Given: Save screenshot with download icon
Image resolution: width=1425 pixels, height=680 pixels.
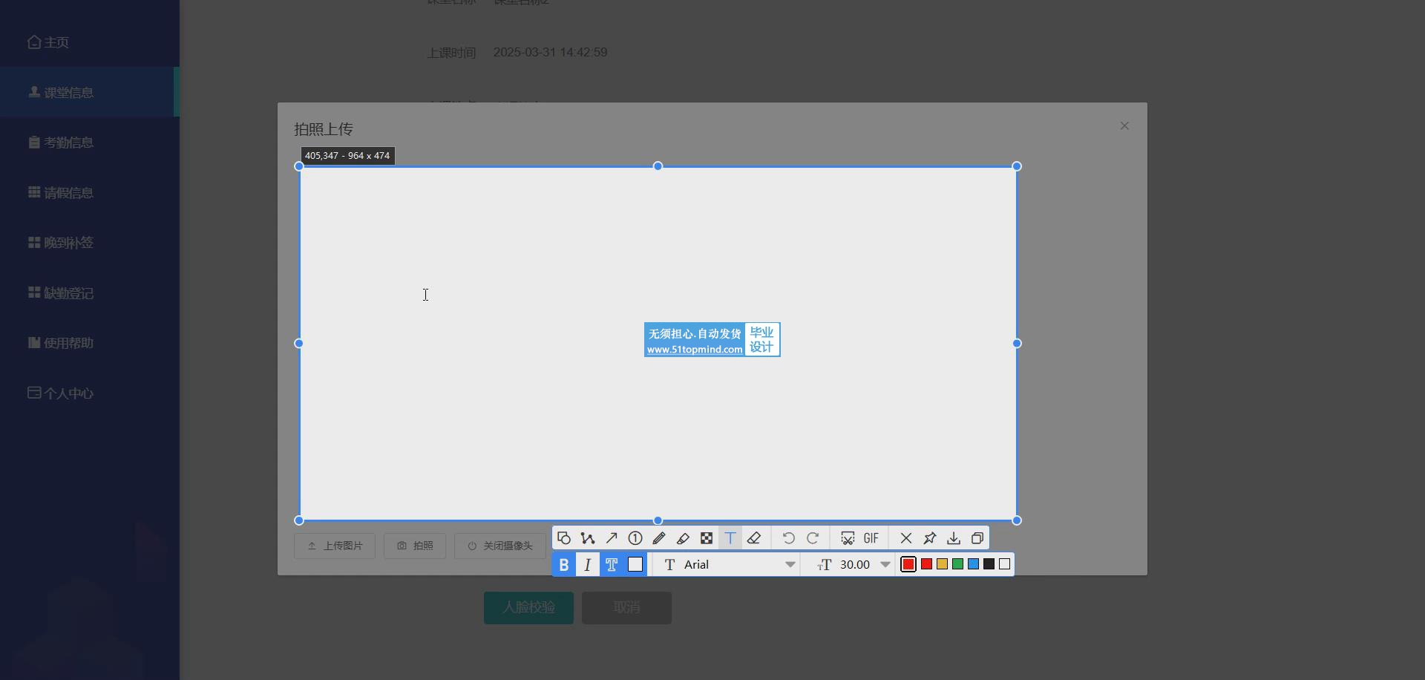Looking at the screenshot, I should coord(954,538).
